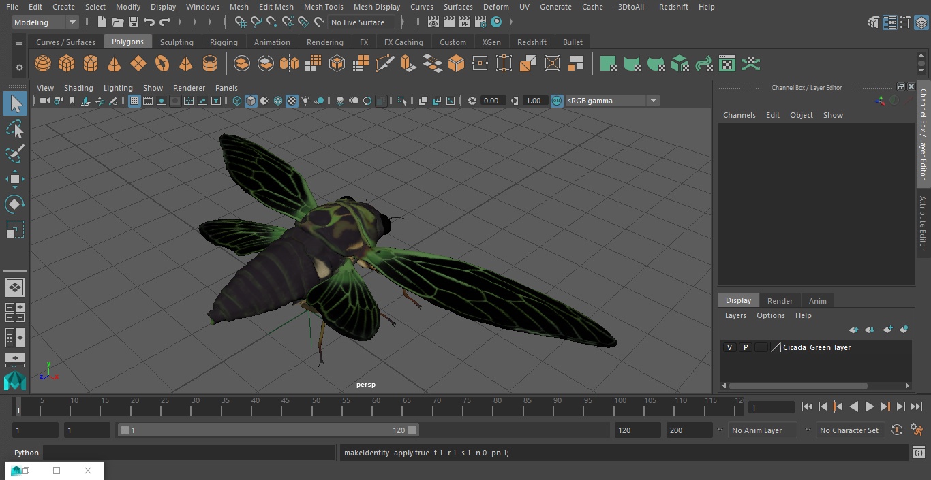This screenshot has height=480, width=931.
Task: Toggle smooth shade all cube icon
Action: [251, 101]
